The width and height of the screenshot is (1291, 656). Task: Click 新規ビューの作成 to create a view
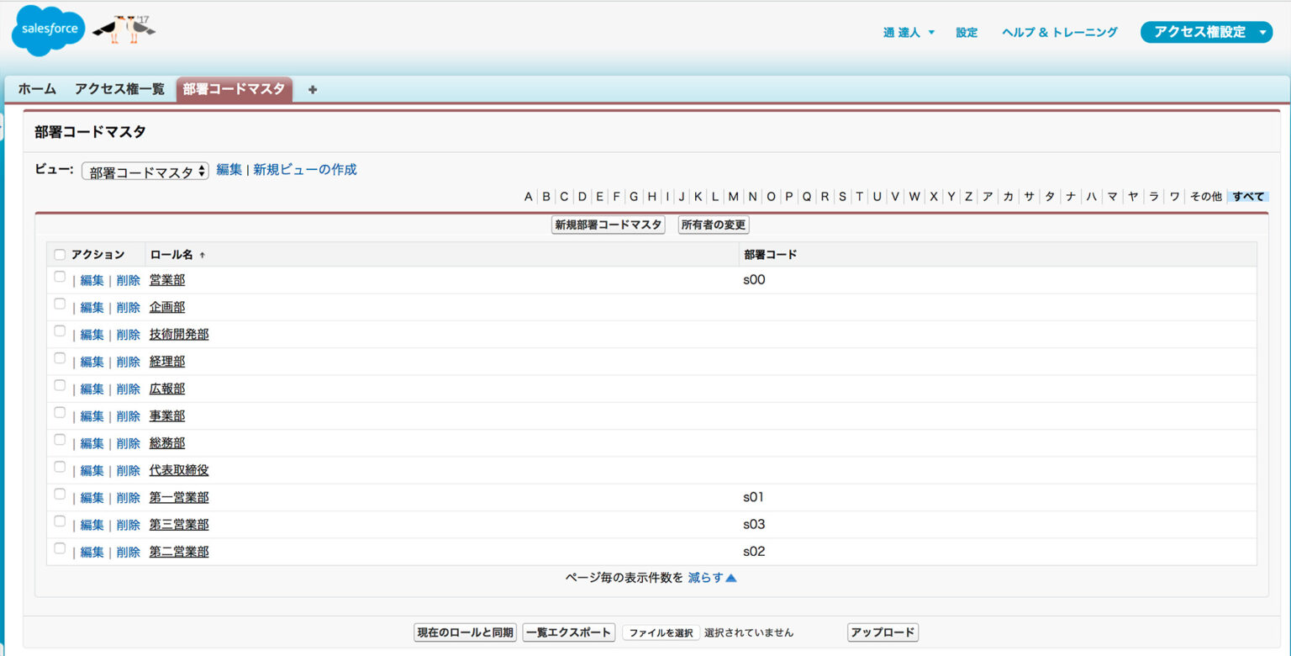[305, 169]
